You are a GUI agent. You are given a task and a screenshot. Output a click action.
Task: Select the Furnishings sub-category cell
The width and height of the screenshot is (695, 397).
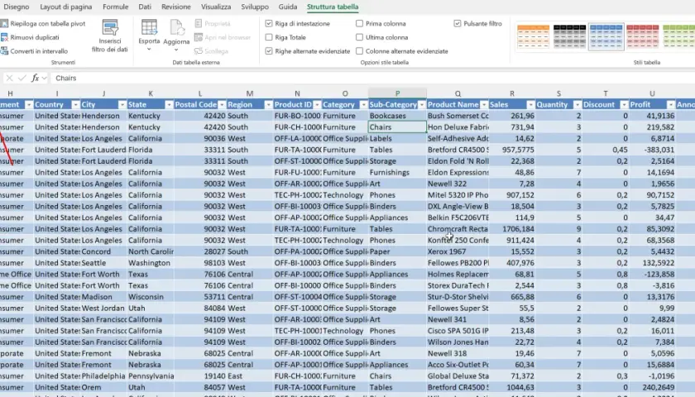tap(397, 172)
